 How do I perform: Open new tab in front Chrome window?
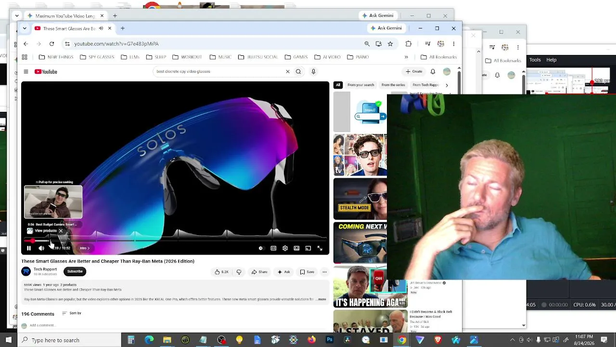click(123, 28)
